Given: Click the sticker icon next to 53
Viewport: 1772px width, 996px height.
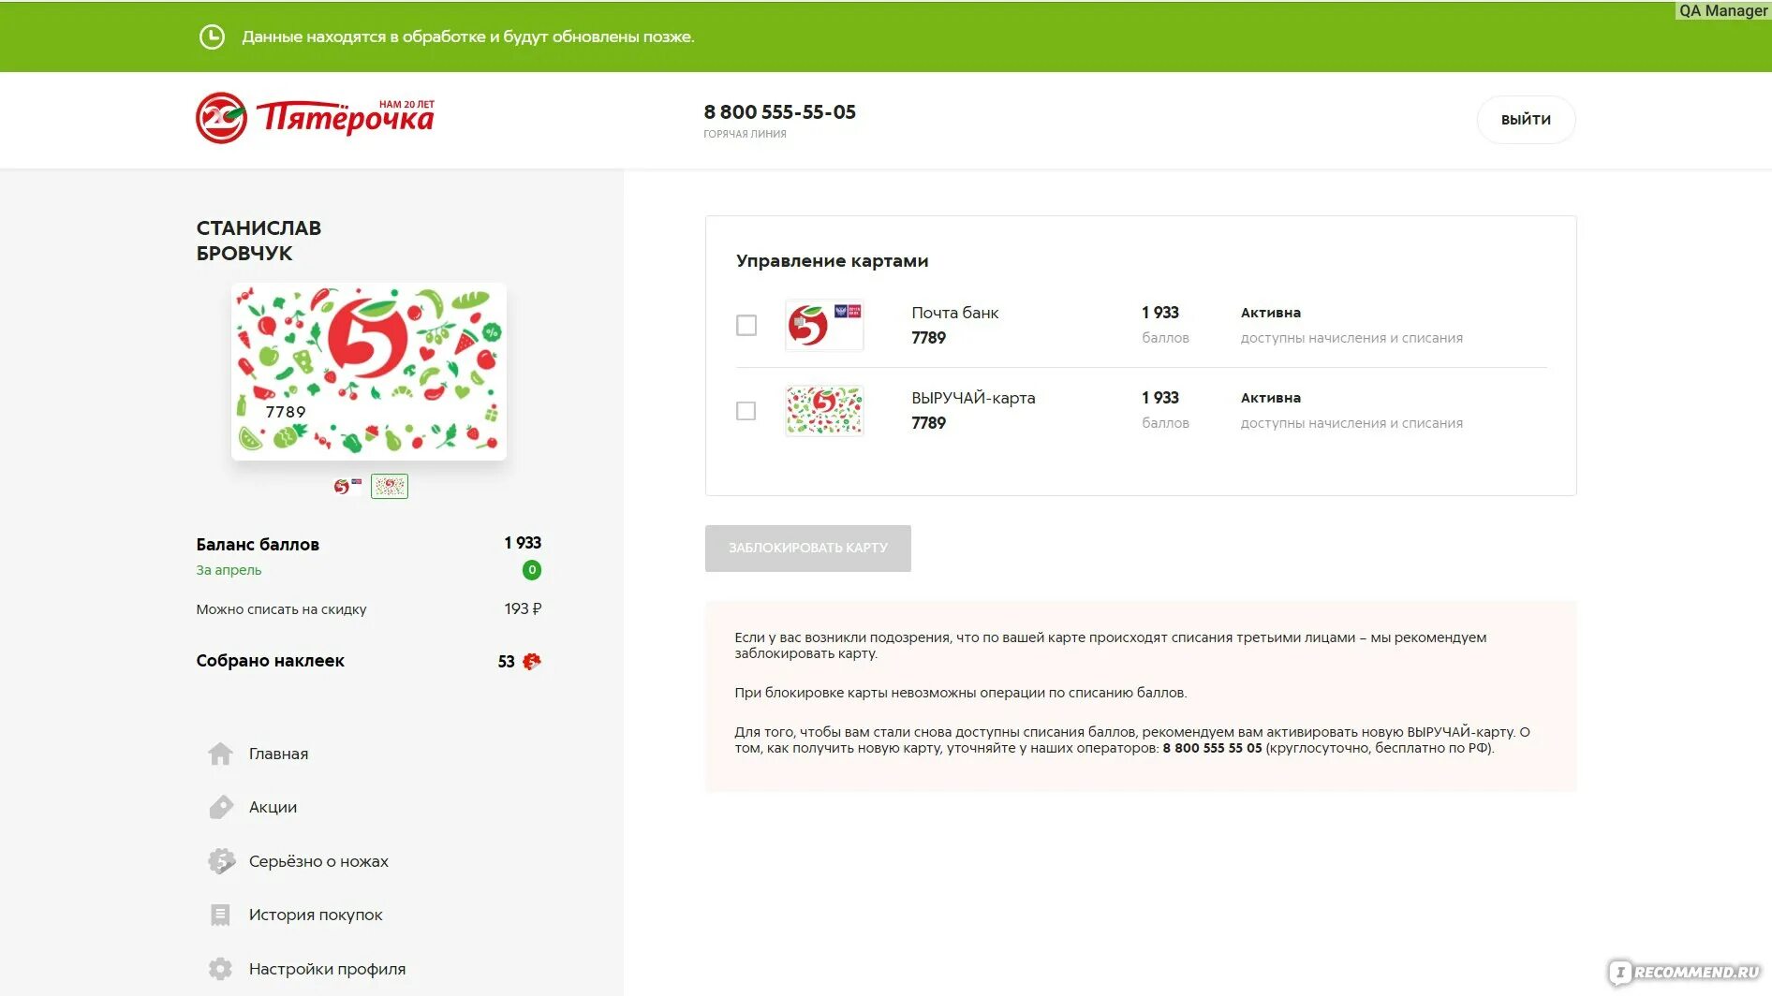Looking at the screenshot, I should point(532,661).
